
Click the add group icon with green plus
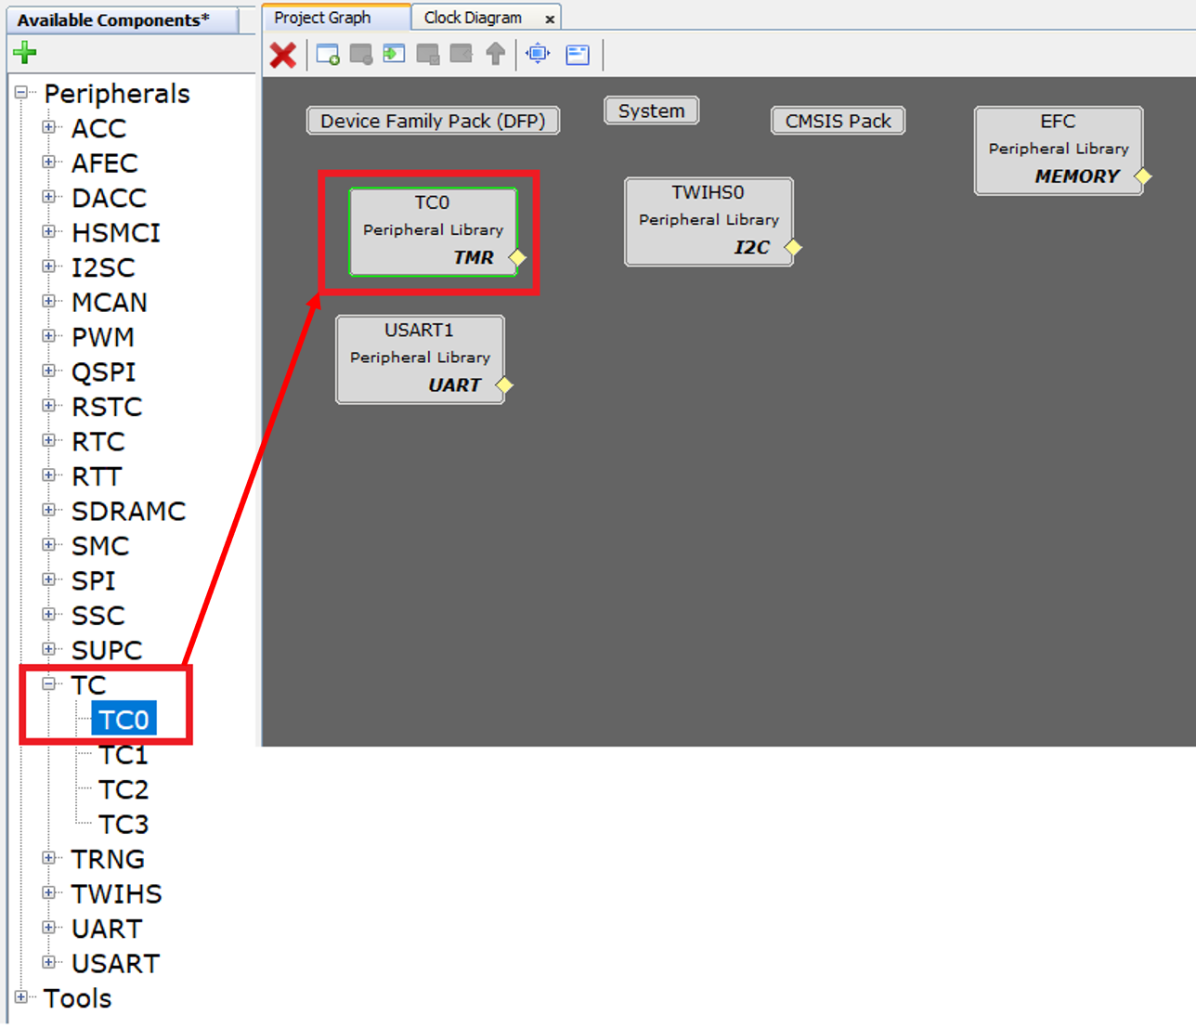tap(328, 55)
